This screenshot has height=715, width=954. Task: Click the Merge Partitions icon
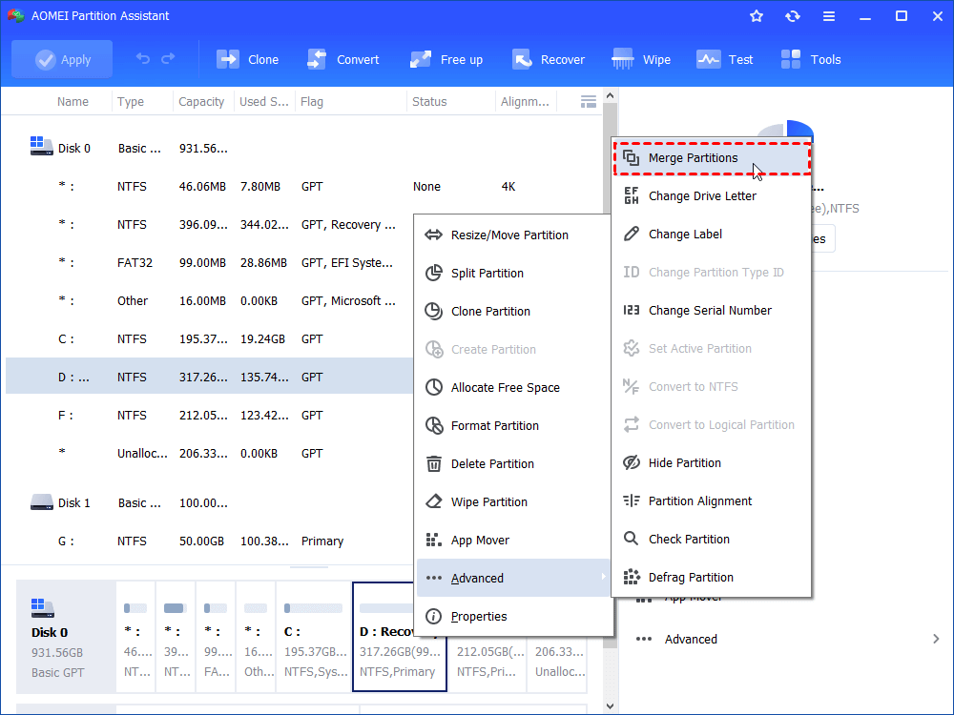pyautogui.click(x=632, y=158)
